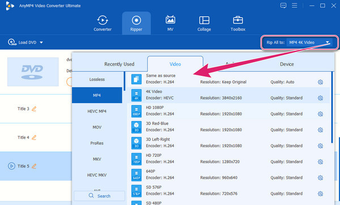Click the DVD disc thumbnail
Screen dimensions: 340x205
33,72
